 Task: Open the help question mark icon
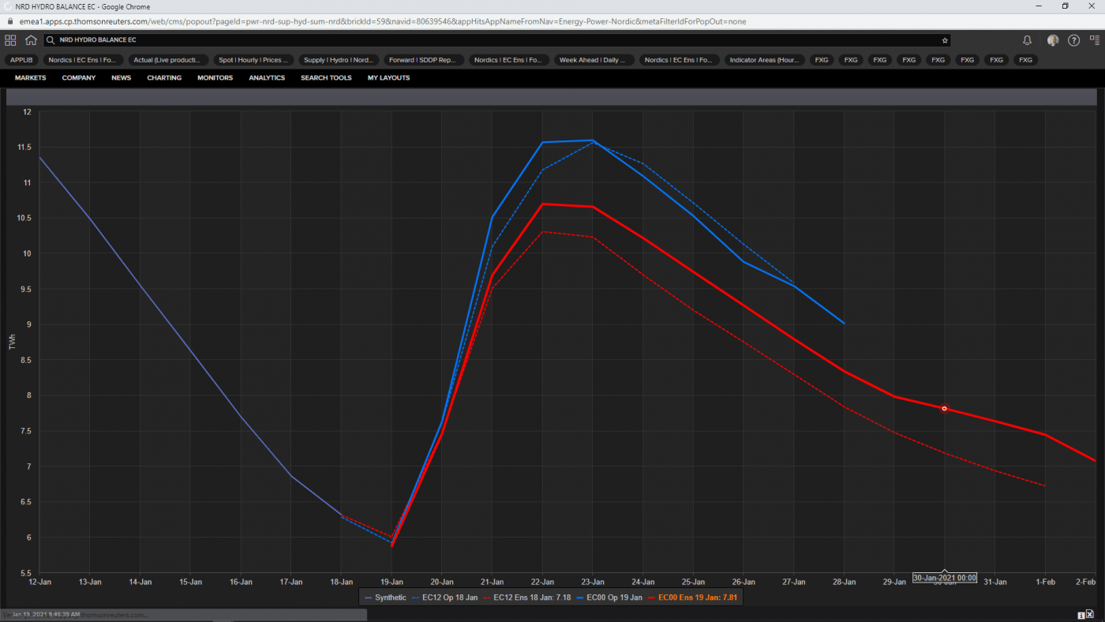(1073, 40)
